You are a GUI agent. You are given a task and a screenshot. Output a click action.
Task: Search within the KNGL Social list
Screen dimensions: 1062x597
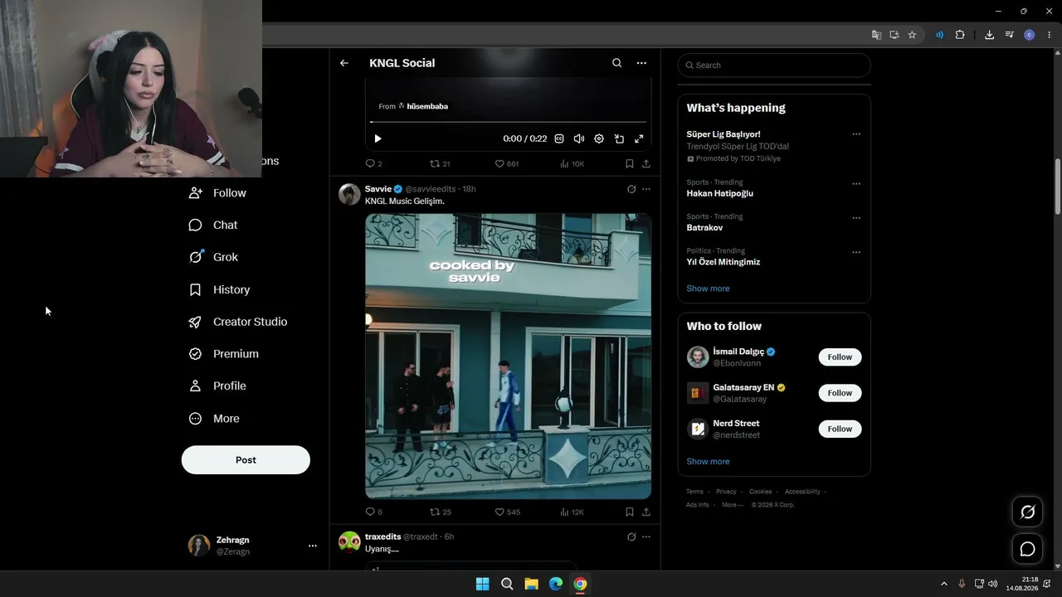[x=616, y=63]
